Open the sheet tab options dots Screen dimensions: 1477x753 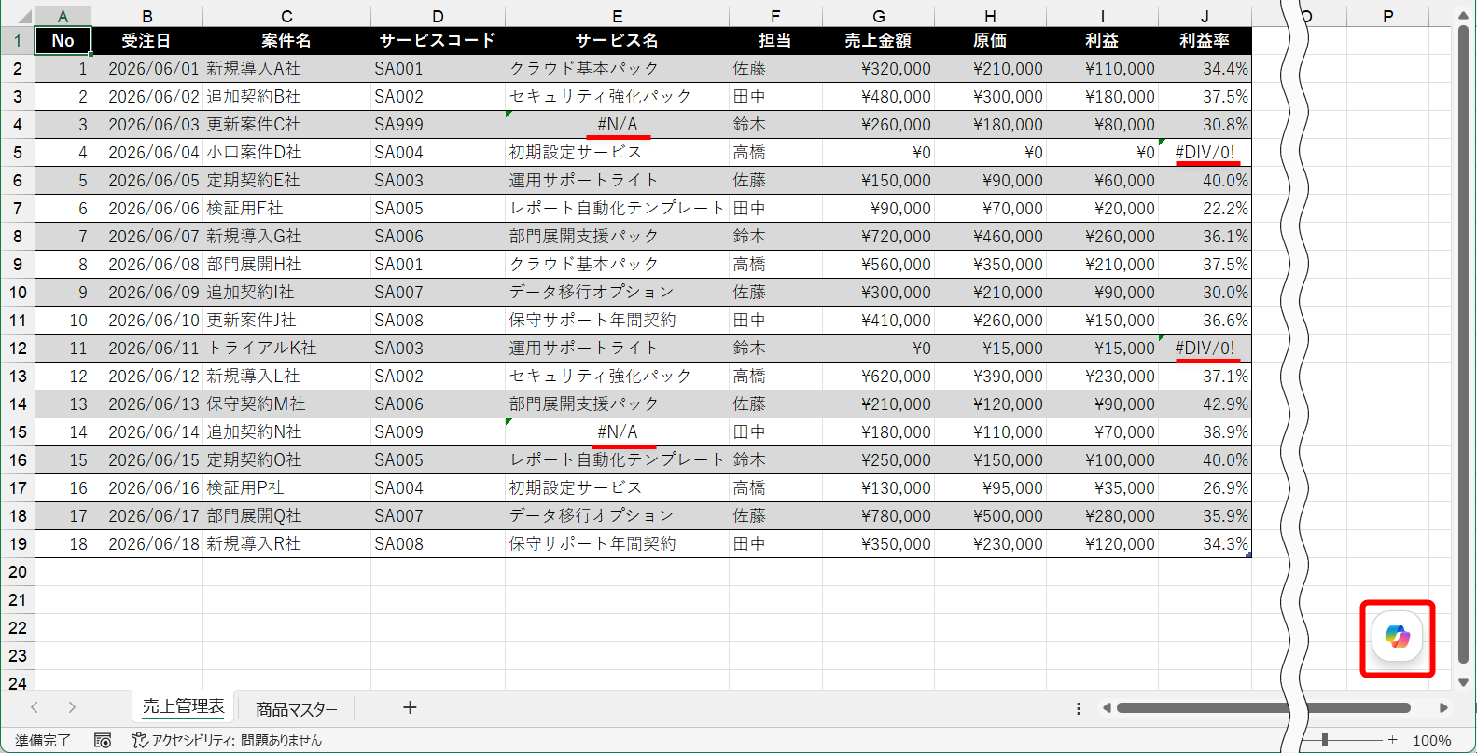click(x=1079, y=708)
